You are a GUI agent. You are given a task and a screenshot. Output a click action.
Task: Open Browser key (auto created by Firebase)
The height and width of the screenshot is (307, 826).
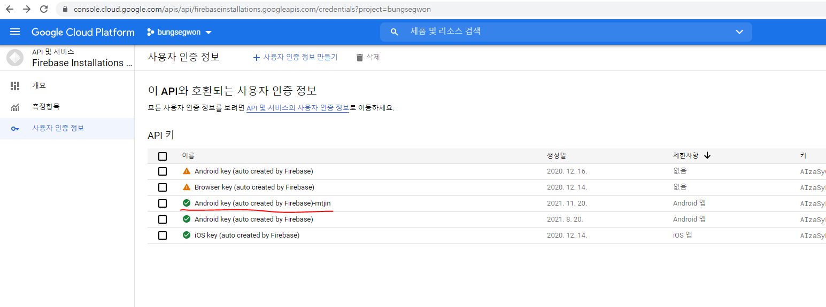click(x=254, y=187)
